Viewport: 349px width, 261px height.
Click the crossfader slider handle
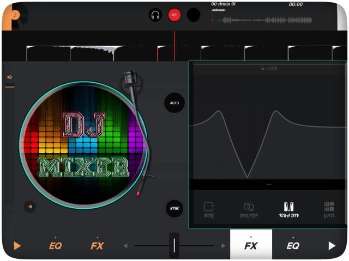tap(174, 245)
